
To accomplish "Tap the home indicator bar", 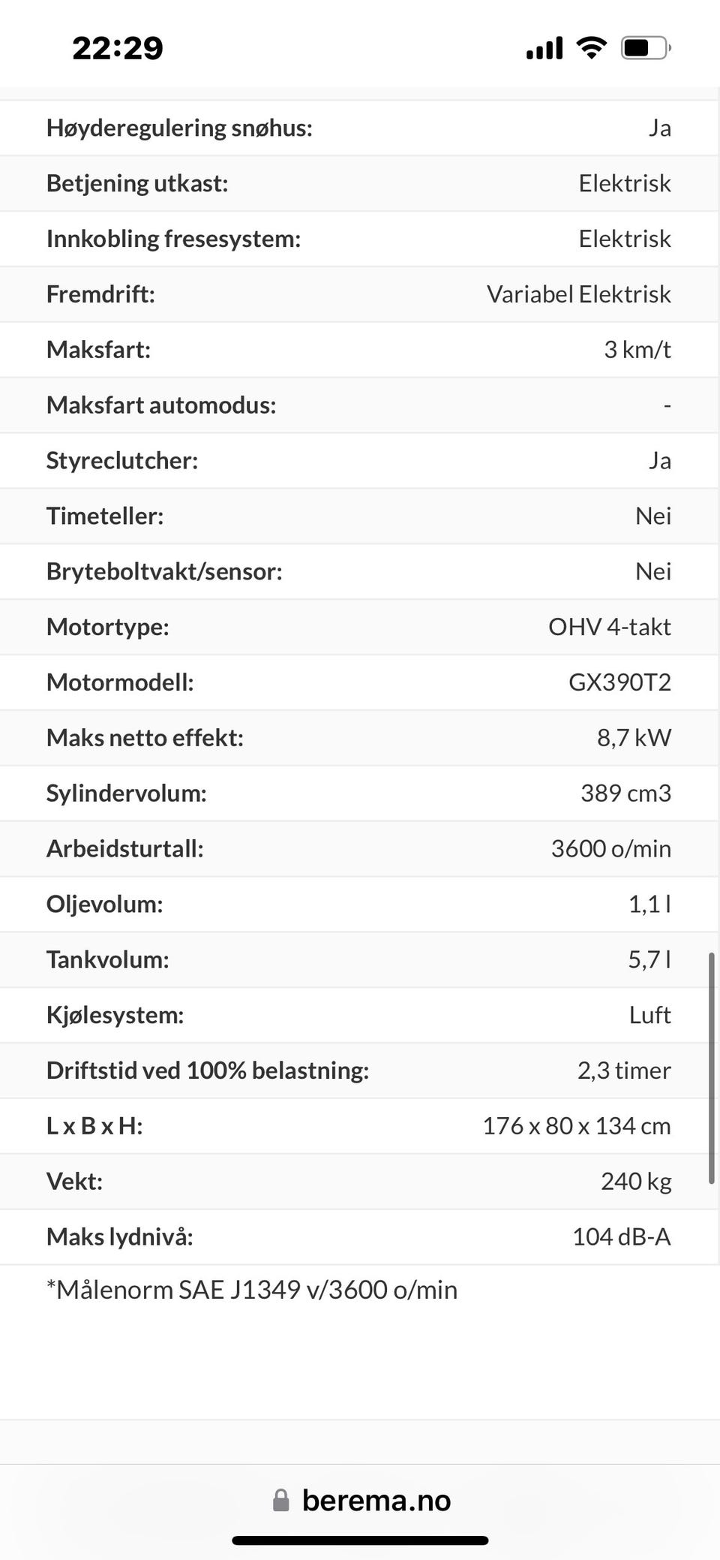I will (360, 1541).
